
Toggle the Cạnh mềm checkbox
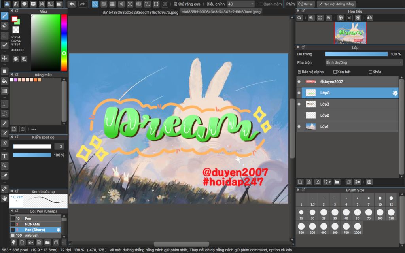(x=261, y=4)
